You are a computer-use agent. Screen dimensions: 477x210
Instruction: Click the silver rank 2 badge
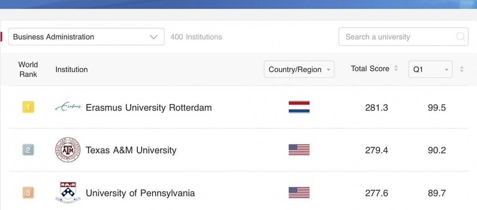tap(28, 150)
